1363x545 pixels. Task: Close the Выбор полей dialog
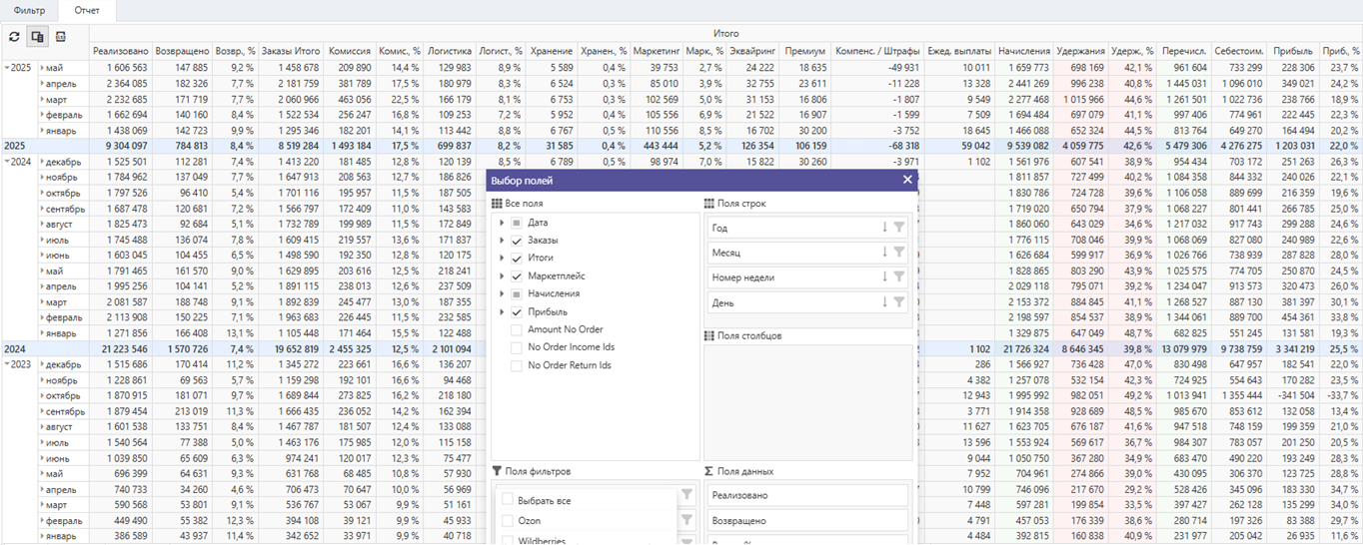click(907, 180)
